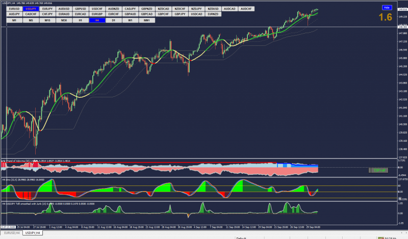Load the EURCHF symbol

114,14
